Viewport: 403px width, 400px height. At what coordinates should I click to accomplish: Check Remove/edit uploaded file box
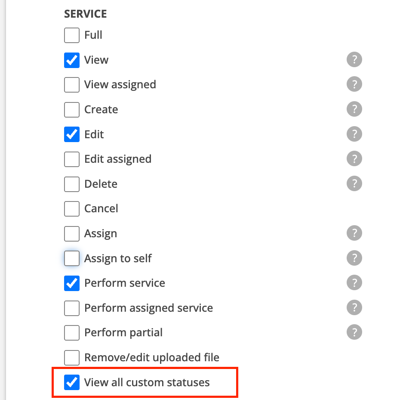[x=72, y=357]
